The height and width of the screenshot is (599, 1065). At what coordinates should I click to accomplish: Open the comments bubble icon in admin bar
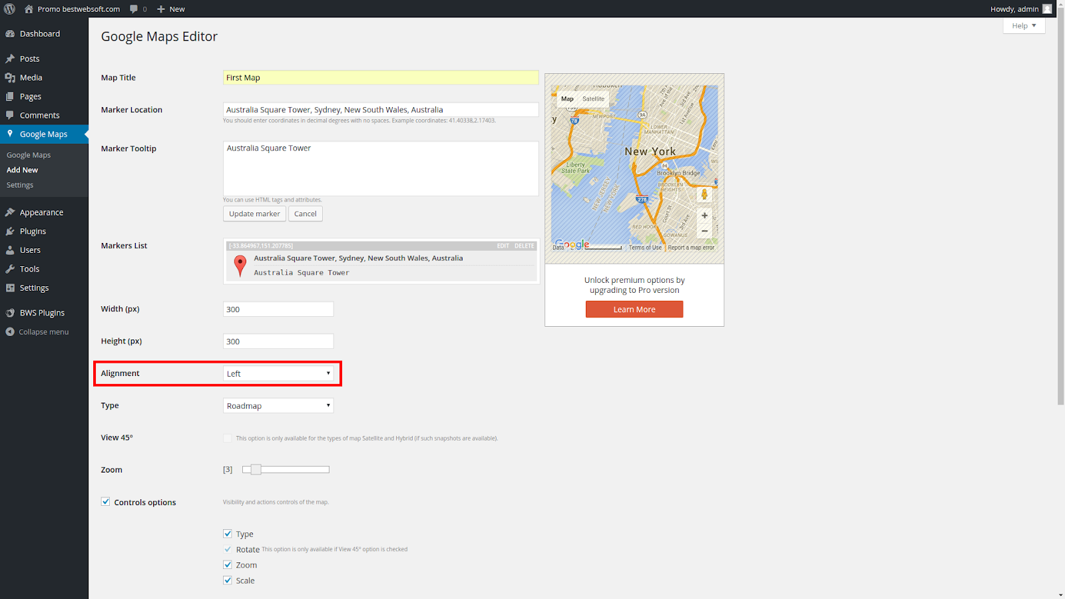click(134, 9)
